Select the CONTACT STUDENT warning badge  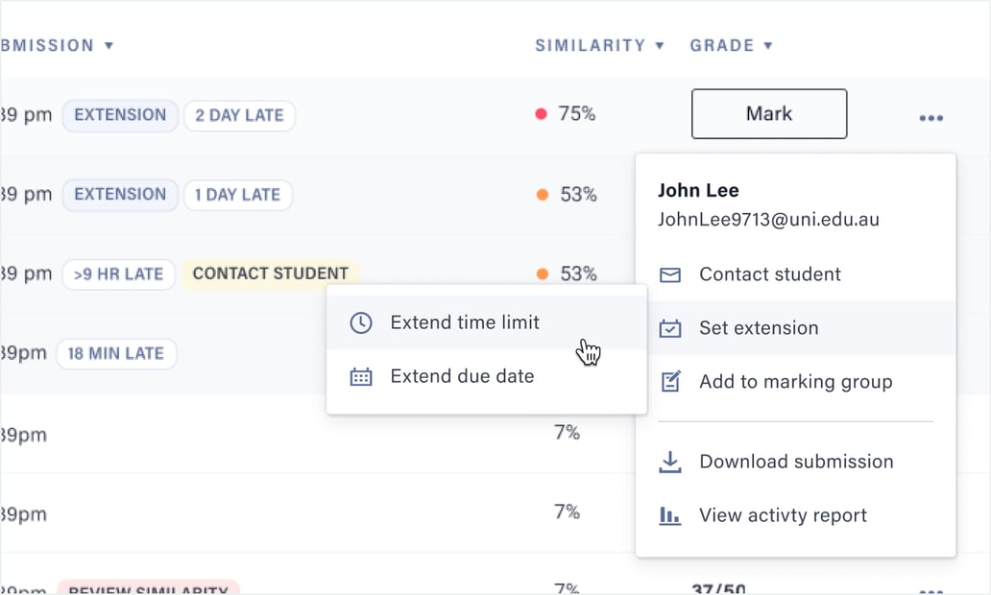[268, 274]
